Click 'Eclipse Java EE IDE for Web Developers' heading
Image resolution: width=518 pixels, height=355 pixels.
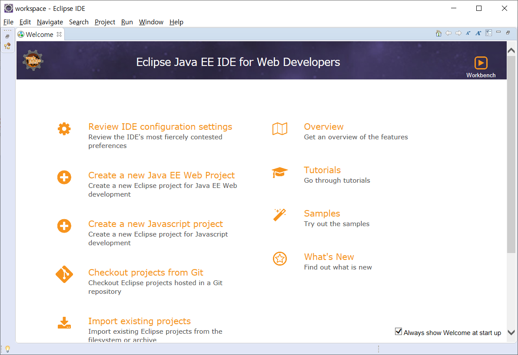[238, 62]
